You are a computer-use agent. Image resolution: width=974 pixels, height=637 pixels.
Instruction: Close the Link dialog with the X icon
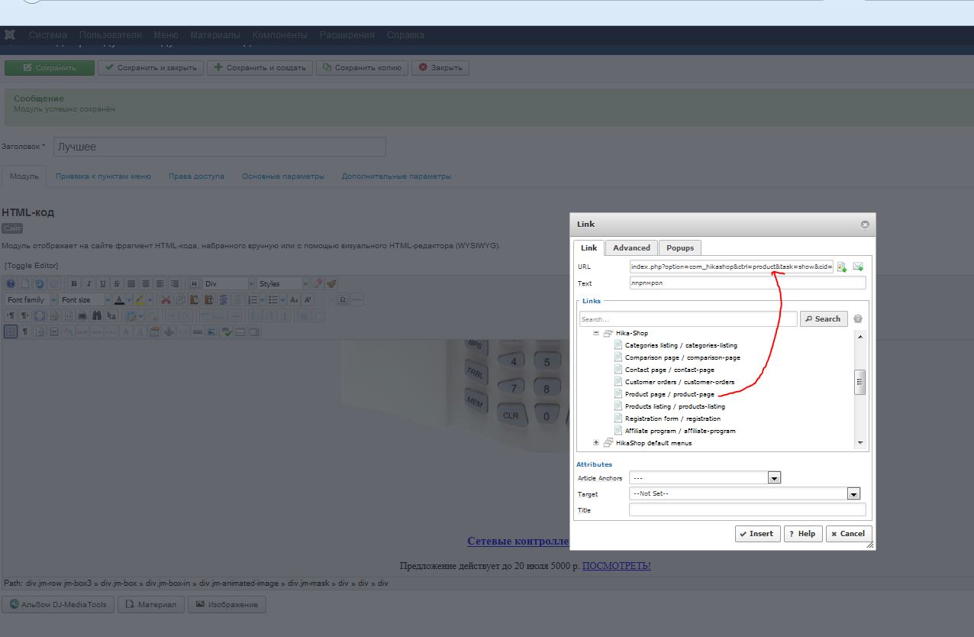[865, 225]
